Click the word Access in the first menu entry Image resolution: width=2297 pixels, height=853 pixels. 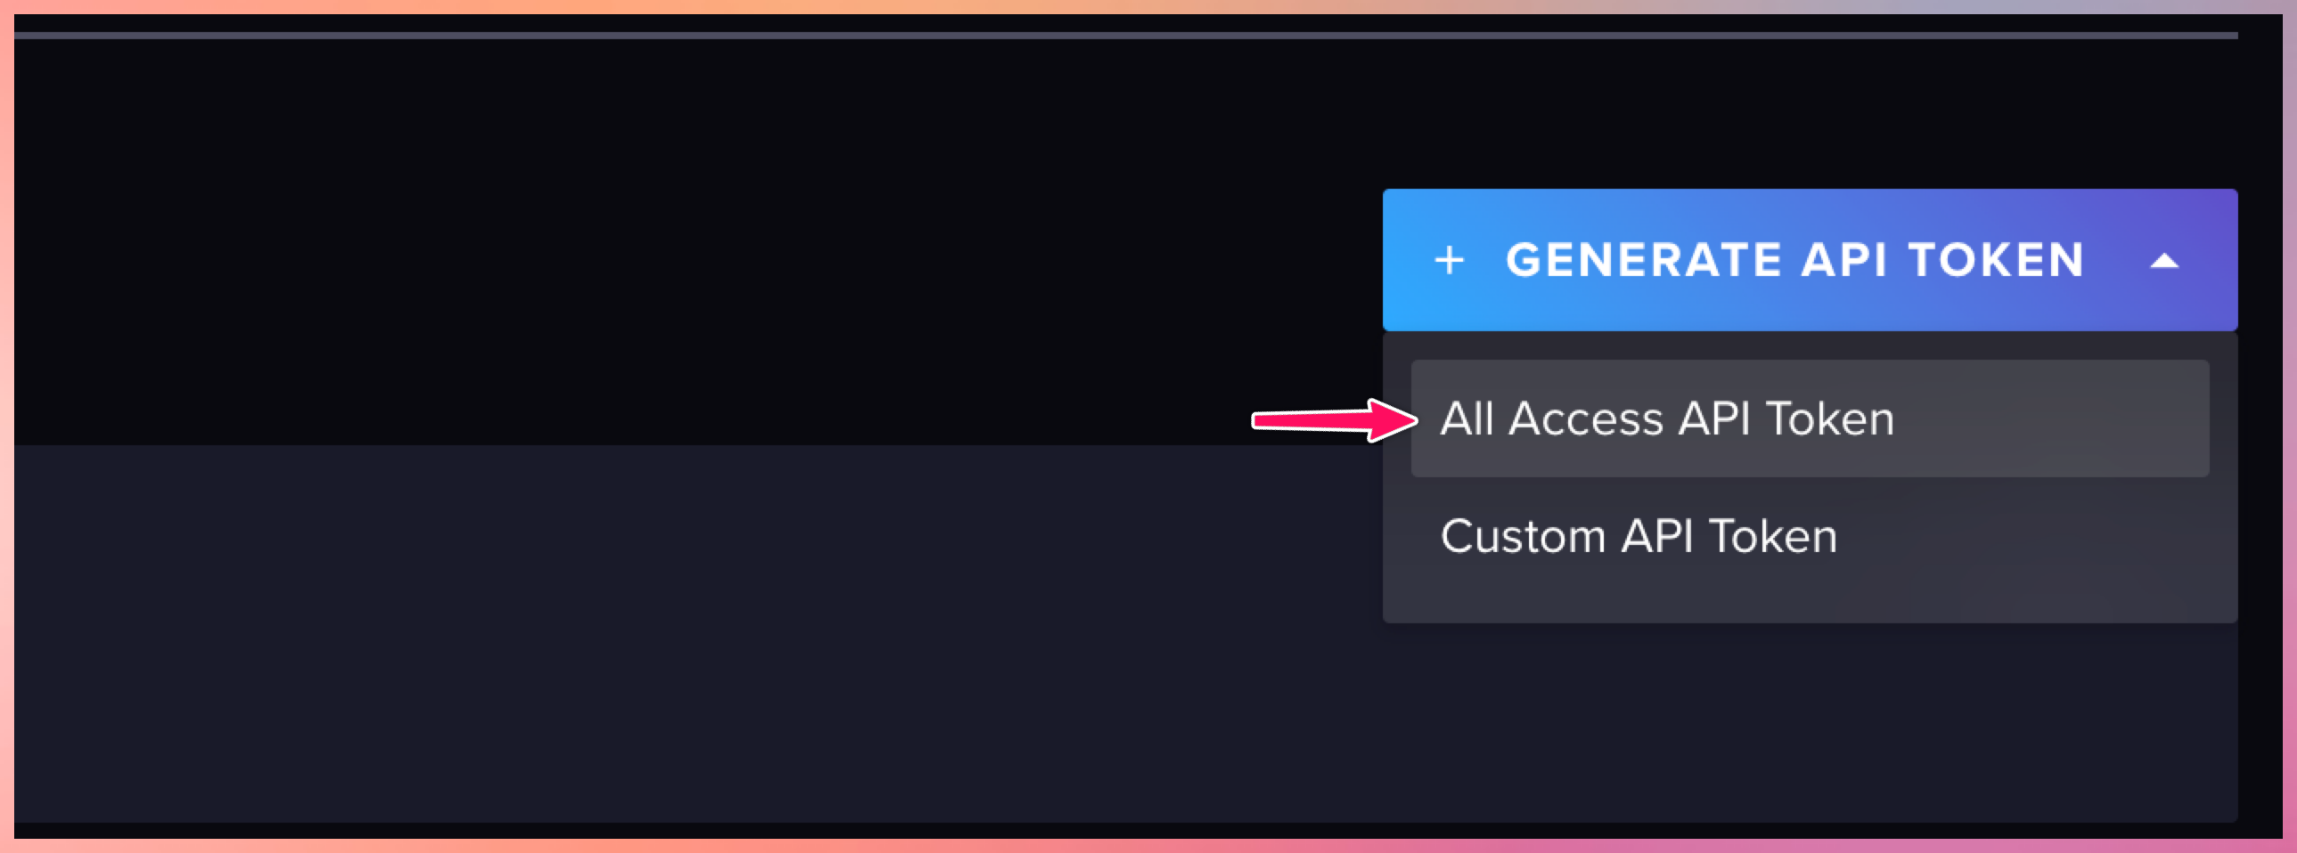point(1585,418)
